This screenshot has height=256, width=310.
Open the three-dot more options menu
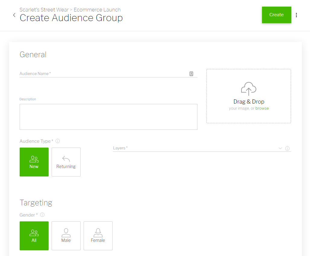click(x=296, y=15)
